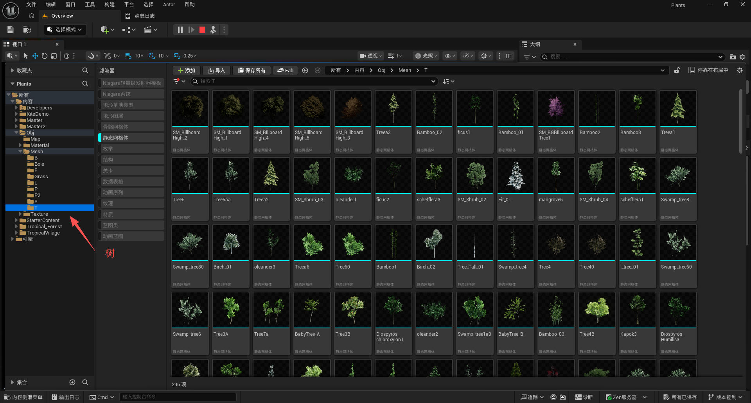This screenshot has height=403, width=751.
Task: Open the cinematics clapperboard menu
Action: pos(150,30)
